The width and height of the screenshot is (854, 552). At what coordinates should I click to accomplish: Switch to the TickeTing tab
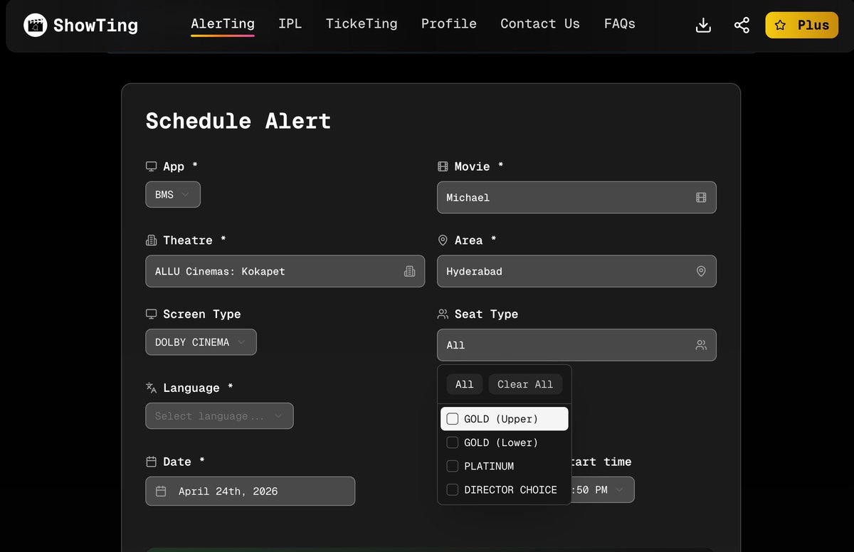point(362,24)
